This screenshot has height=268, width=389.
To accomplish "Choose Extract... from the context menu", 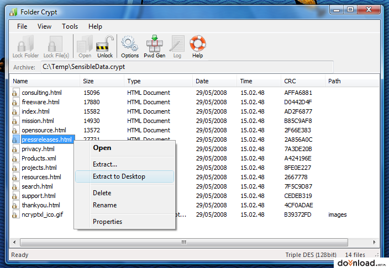I will (x=125, y=164).
